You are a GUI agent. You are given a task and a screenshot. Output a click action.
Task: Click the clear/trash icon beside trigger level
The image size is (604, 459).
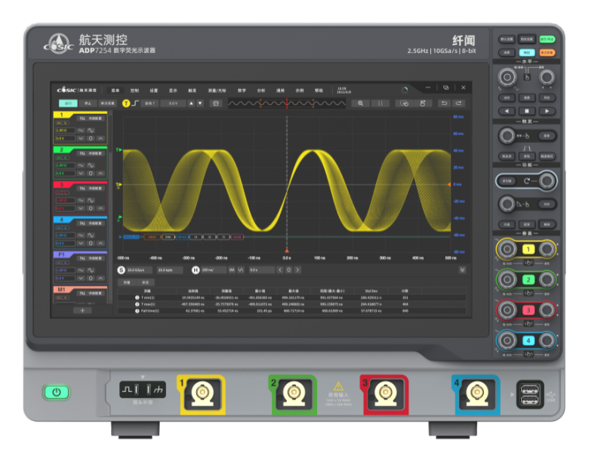pos(216,103)
